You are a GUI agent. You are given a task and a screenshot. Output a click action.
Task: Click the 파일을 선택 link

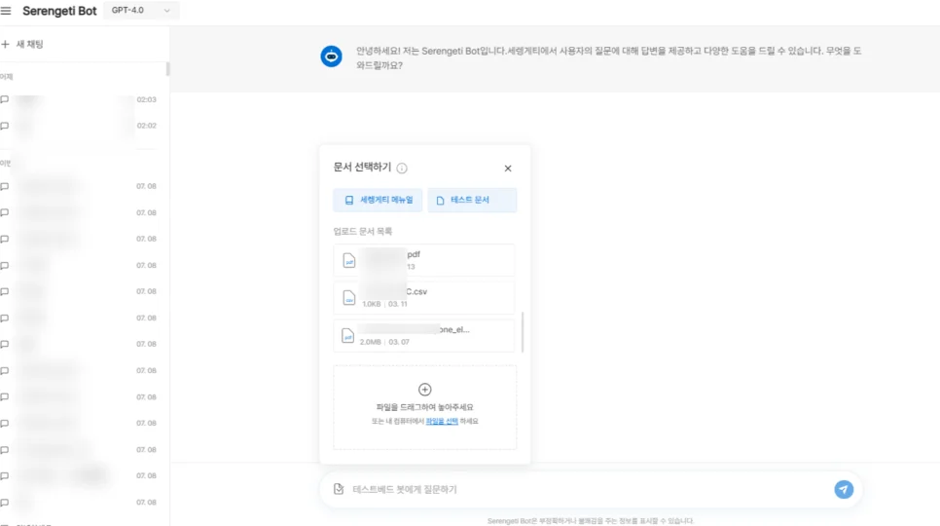442,422
